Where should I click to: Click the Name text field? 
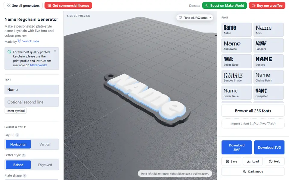click(x=32, y=90)
